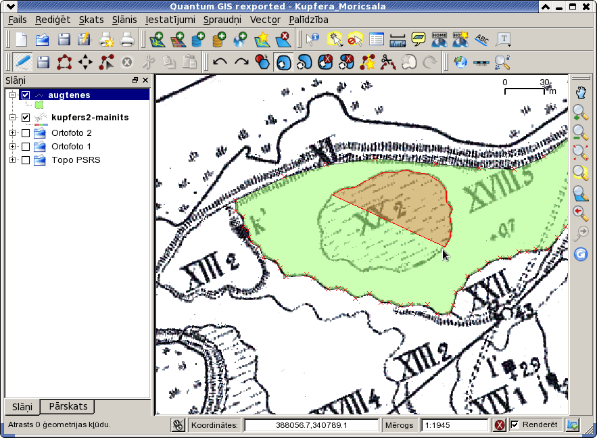Expand the Topo PSRS group
The height and width of the screenshot is (438, 597).
[13, 160]
